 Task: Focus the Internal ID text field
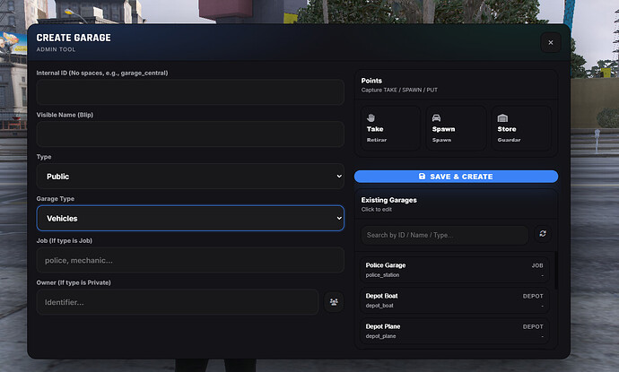point(189,92)
